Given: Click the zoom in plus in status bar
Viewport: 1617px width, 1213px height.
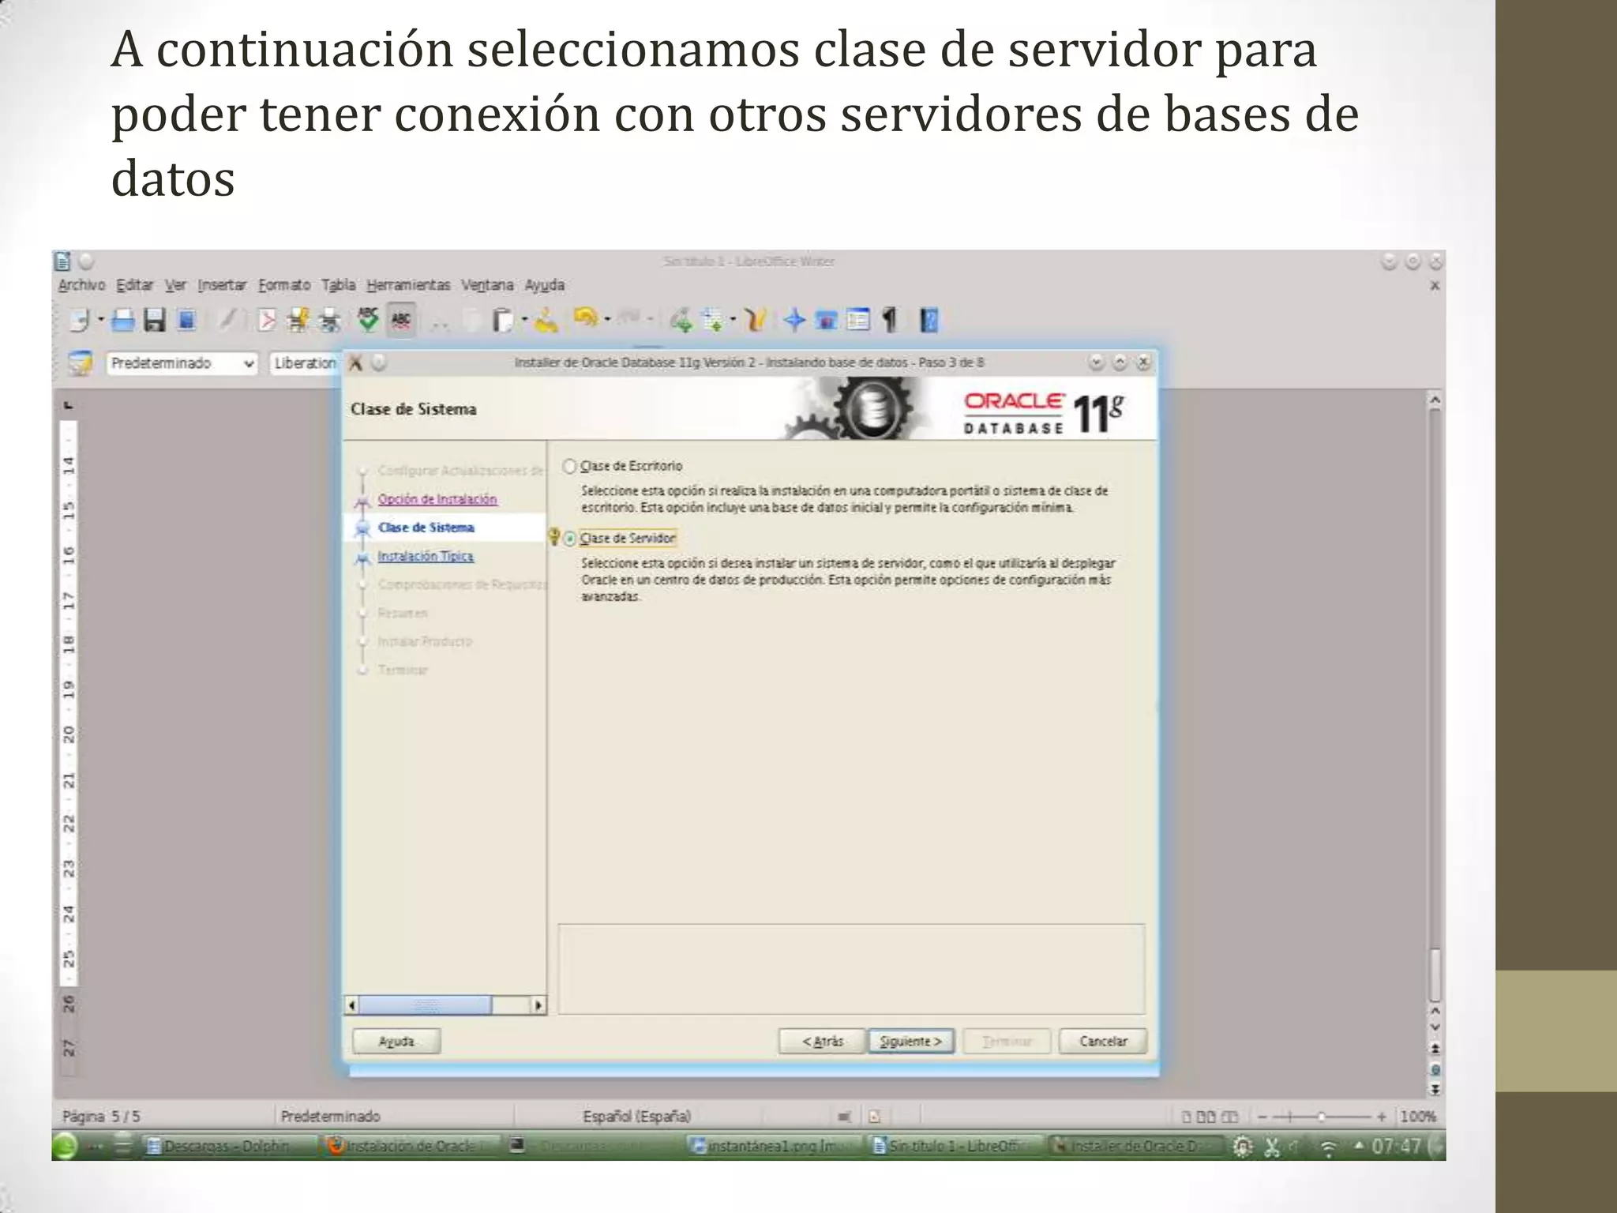Looking at the screenshot, I should (1381, 1117).
